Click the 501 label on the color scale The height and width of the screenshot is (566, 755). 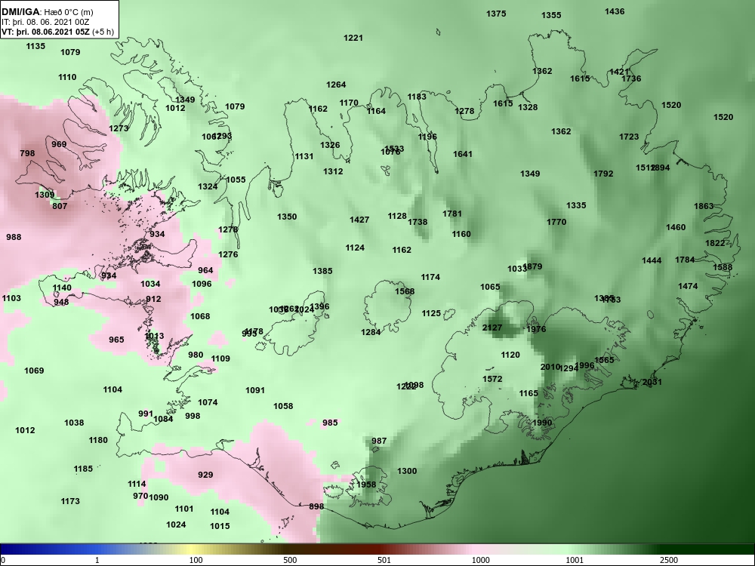point(384,560)
